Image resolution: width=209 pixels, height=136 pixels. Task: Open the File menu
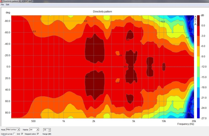point(2,4)
